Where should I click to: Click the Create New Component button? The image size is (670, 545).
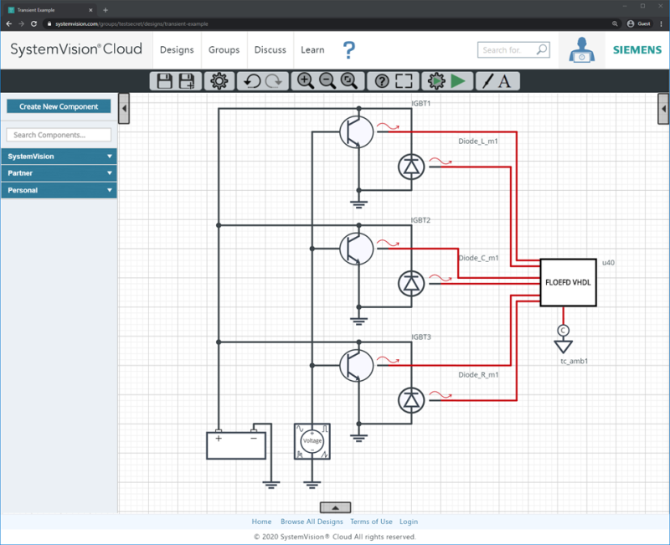[59, 106]
